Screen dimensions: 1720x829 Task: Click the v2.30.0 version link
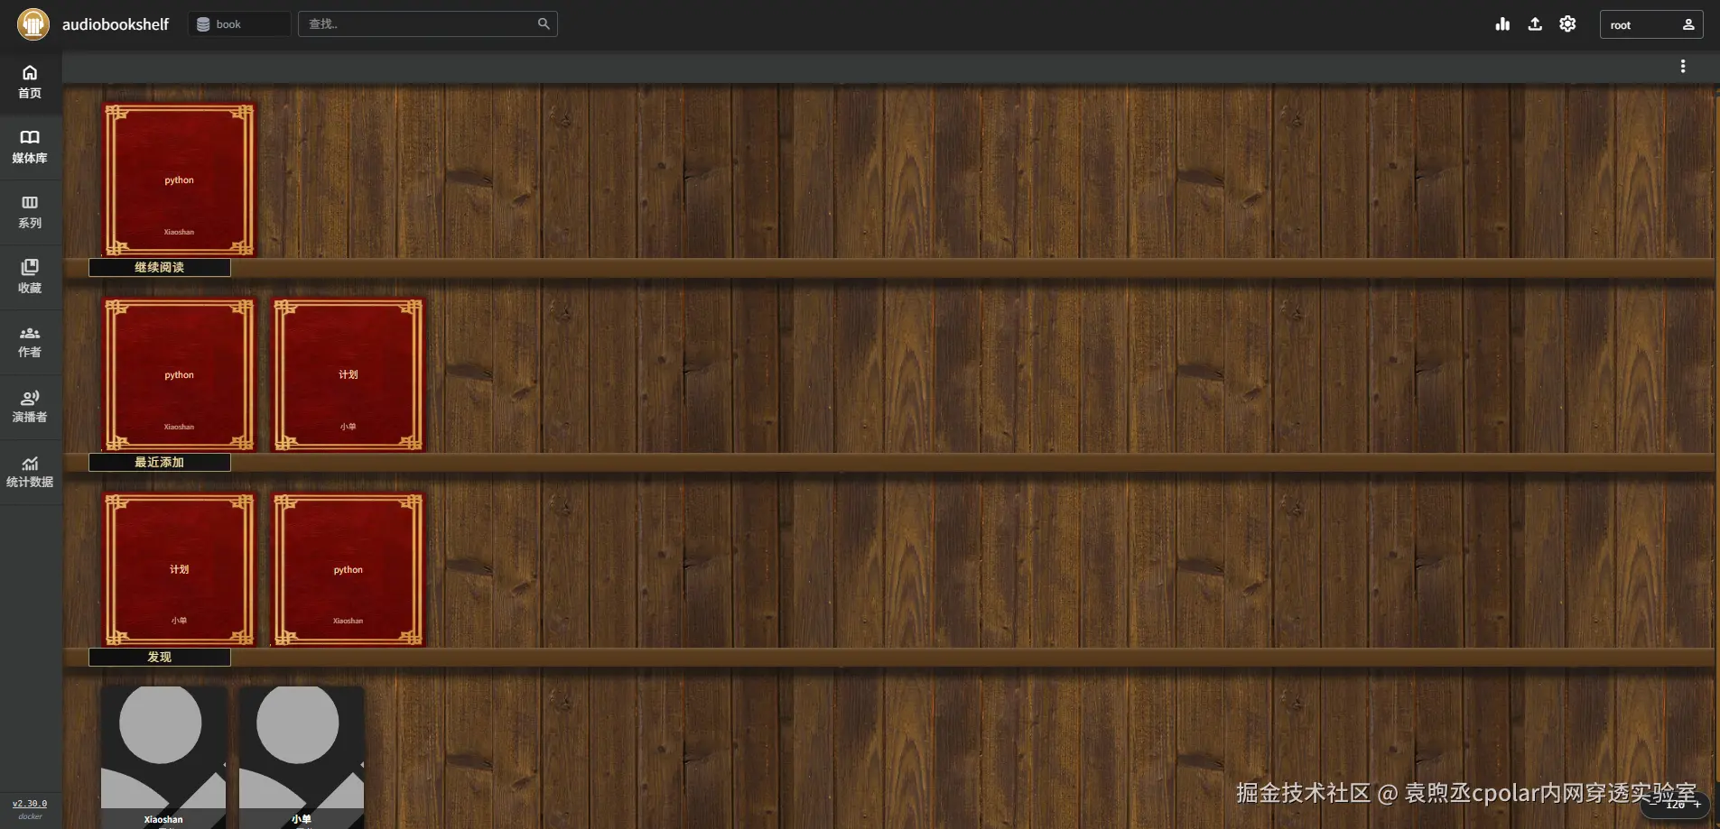coord(30,804)
